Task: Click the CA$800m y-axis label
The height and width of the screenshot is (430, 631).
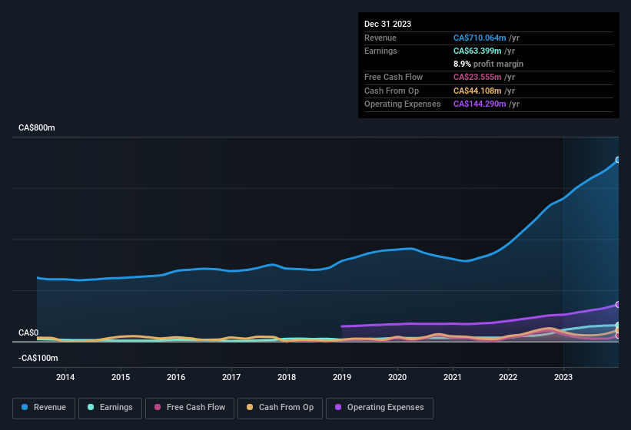Action: click(37, 127)
